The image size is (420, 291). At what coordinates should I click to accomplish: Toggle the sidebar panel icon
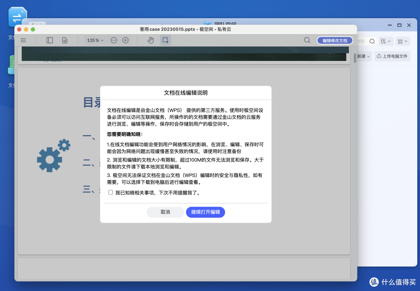point(49,40)
